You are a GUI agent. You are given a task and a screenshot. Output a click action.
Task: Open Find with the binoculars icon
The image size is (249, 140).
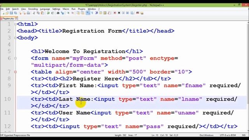coord(58,13)
